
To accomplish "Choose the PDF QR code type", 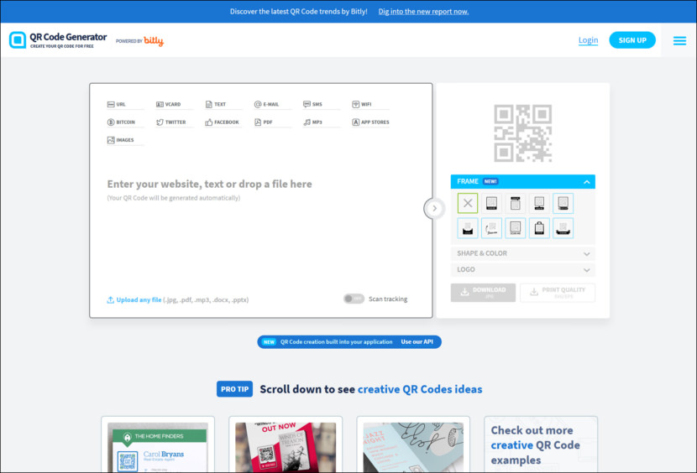I will pos(272,122).
